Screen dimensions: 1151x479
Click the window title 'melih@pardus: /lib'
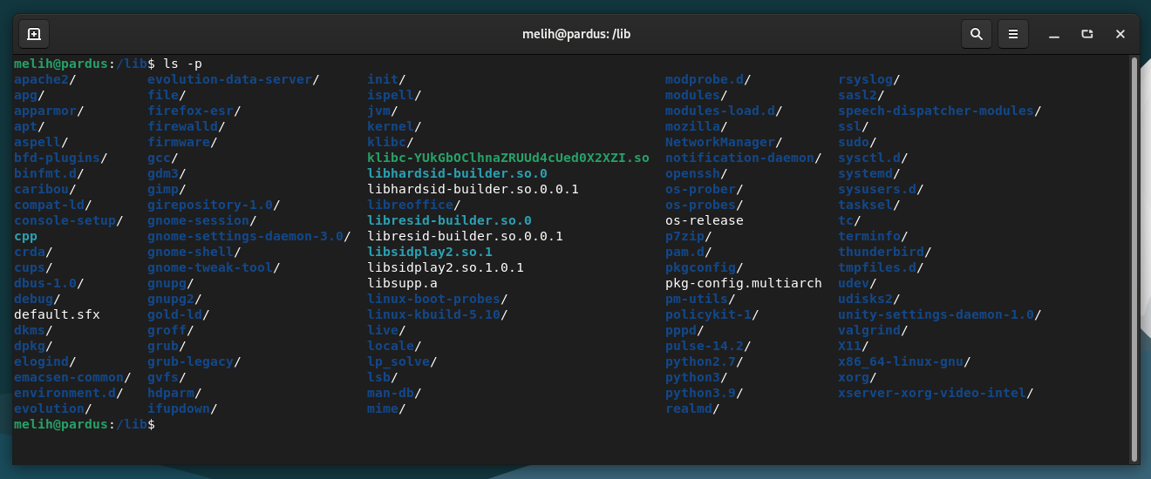[x=575, y=34]
